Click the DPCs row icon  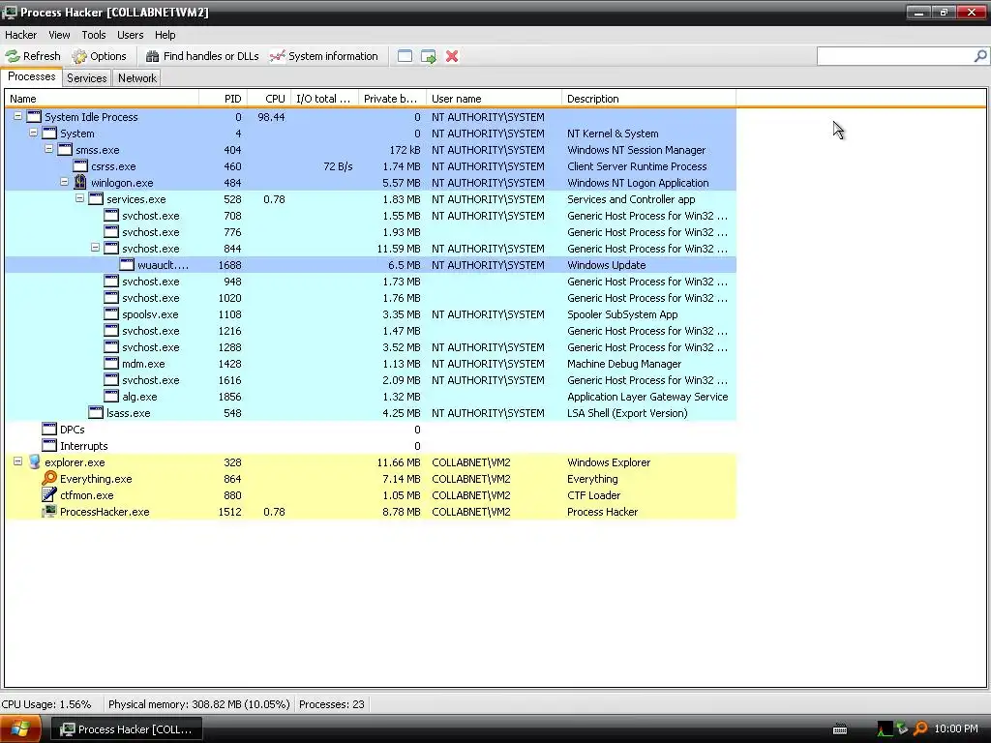click(x=49, y=429)
